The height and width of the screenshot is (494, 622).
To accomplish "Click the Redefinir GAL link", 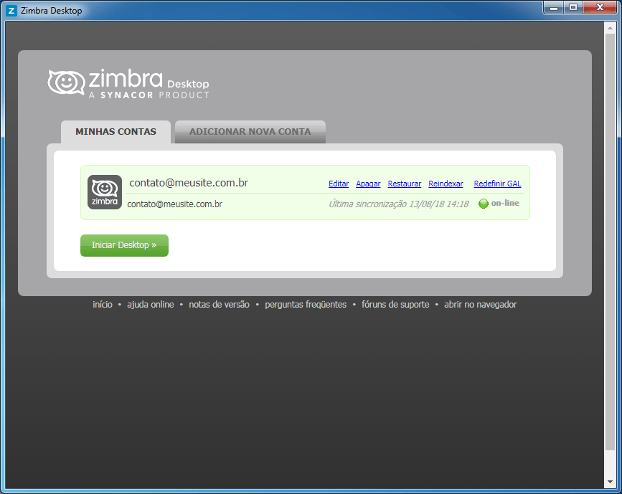I will click(x=497, y=184).
